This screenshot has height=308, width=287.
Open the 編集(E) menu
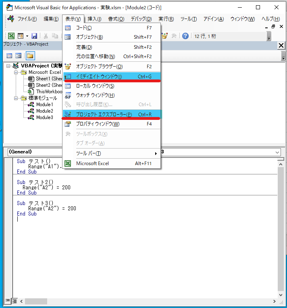(51, 19)
